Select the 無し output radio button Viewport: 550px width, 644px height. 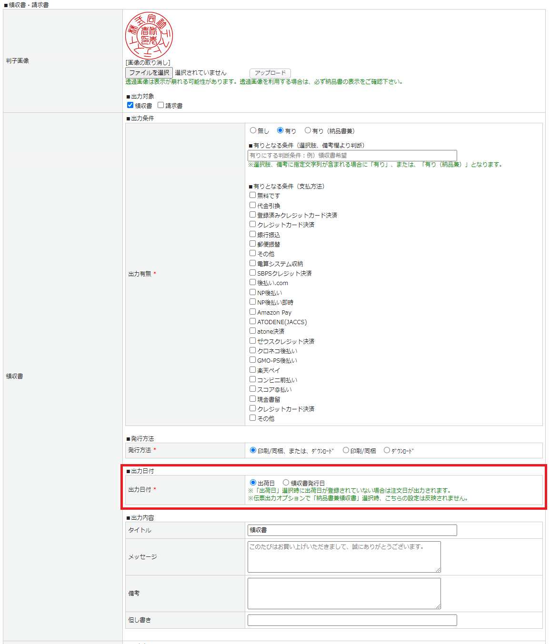pos(253,130)
